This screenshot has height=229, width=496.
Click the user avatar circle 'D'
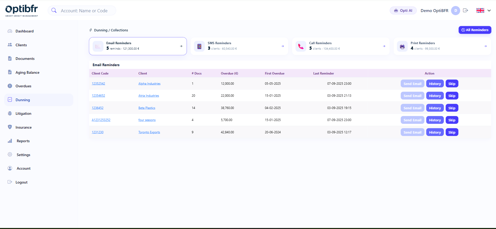(455, 10)
